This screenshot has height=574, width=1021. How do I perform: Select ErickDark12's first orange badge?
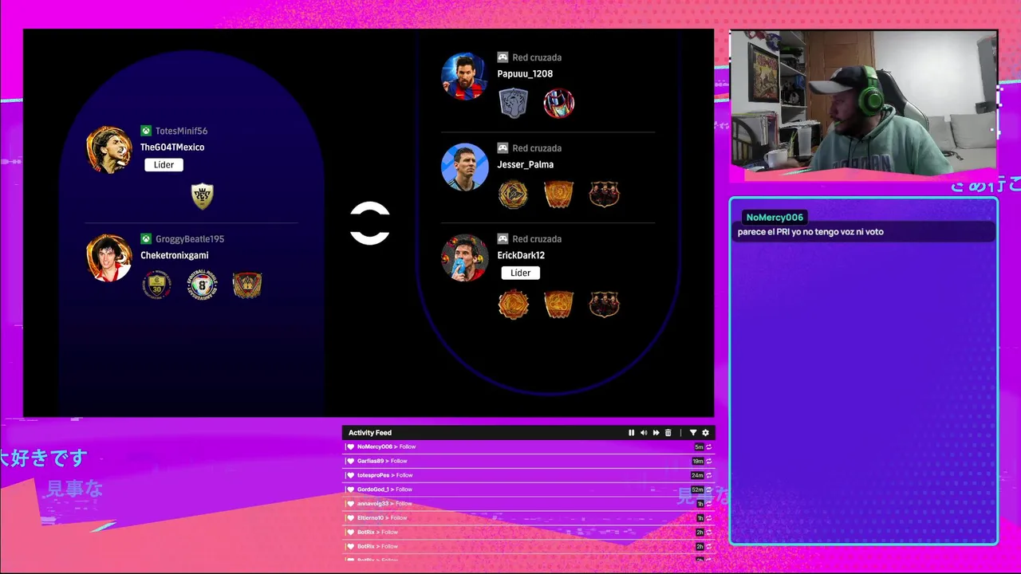click(513, 305)
